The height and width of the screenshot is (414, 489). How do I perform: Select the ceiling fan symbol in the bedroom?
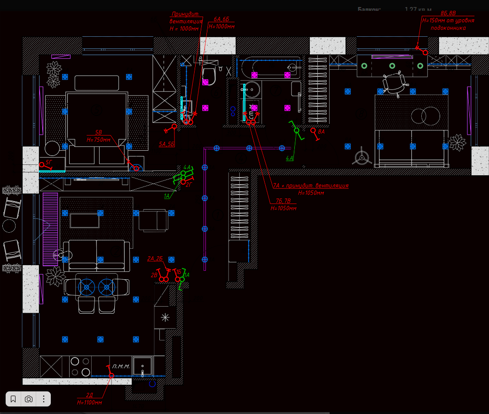[362, 156]
